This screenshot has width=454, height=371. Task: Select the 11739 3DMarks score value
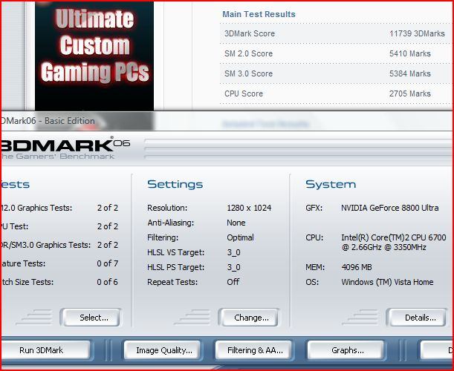pos(417,33)
